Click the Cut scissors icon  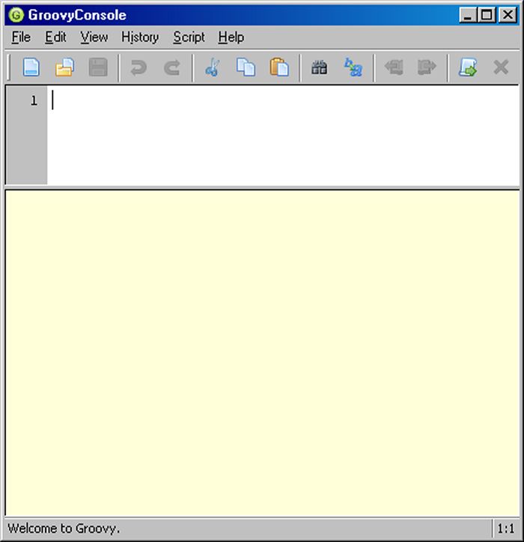click(213, 67)
